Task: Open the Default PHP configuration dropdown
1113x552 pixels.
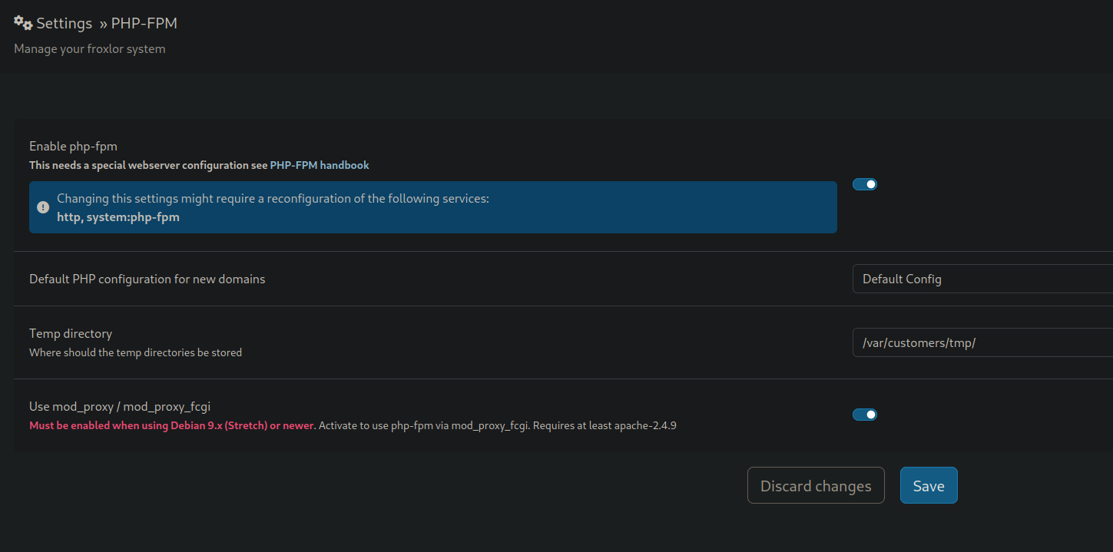Action: tap(982, 279)
